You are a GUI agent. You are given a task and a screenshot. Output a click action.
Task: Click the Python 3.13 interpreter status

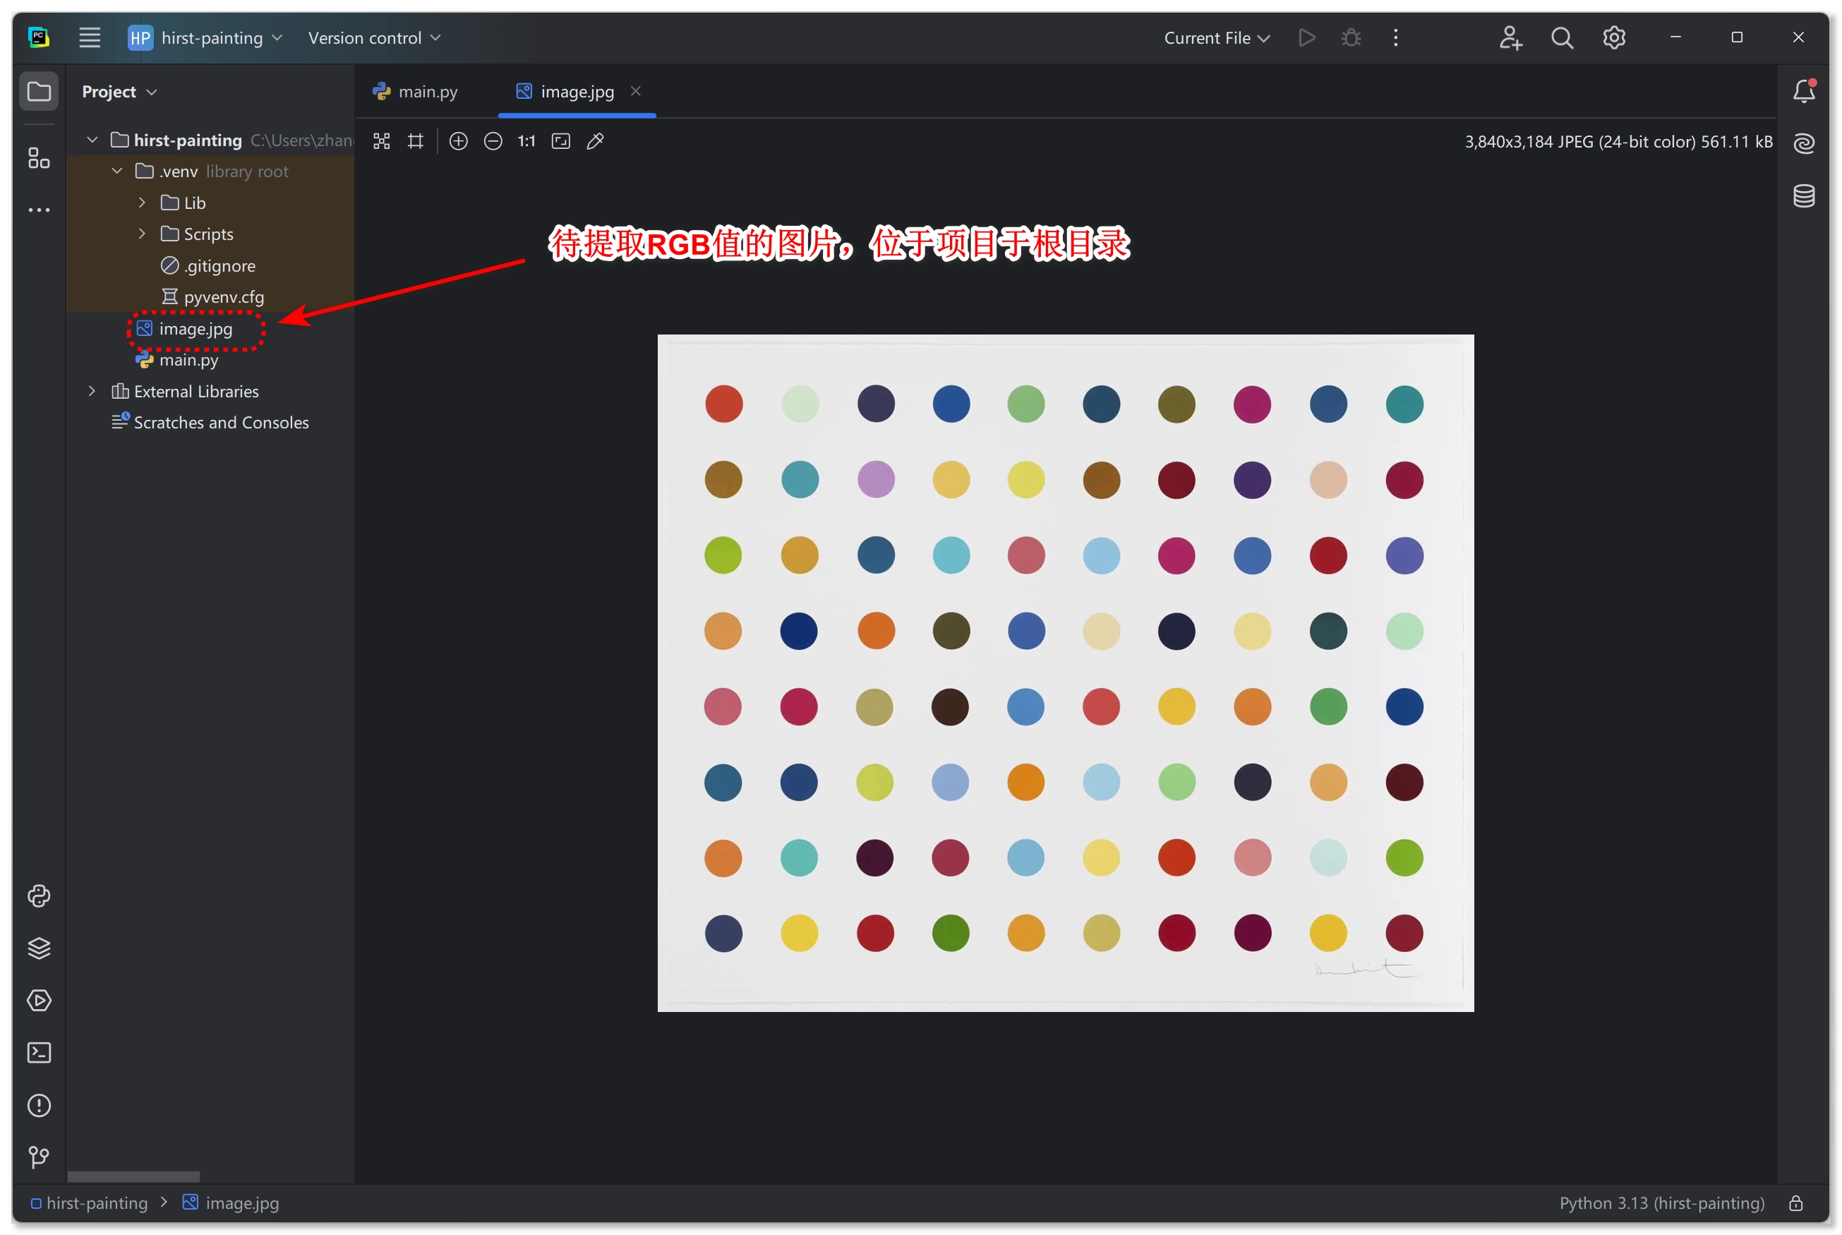(x=1661, y=1203)
